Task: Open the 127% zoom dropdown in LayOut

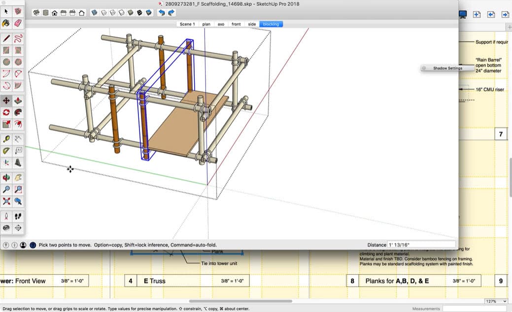Action: pyautogui.click(x=496, y=301)
